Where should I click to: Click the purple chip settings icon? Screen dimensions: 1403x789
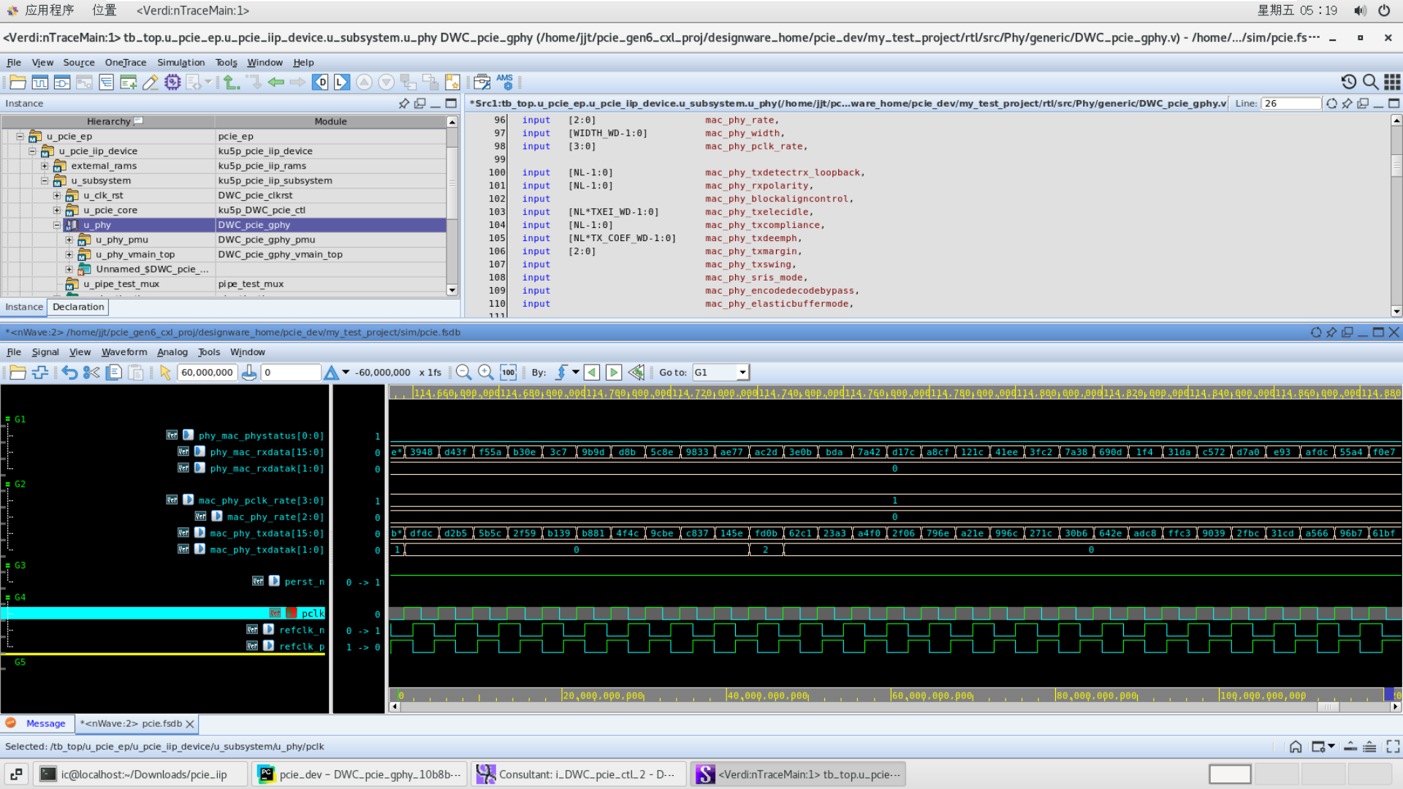[172, 83]
